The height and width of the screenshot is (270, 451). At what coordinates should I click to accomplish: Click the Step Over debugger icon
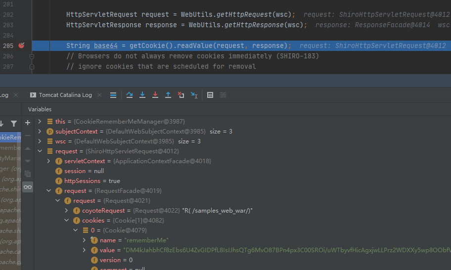pyautogui.click(x=130, y=95)
